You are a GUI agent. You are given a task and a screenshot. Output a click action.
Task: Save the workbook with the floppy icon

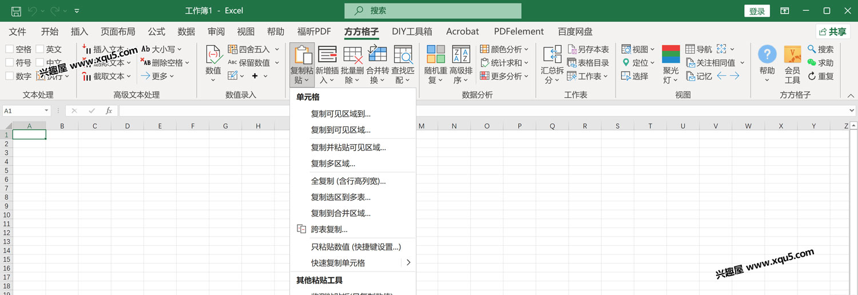click(x=16, y=11)
